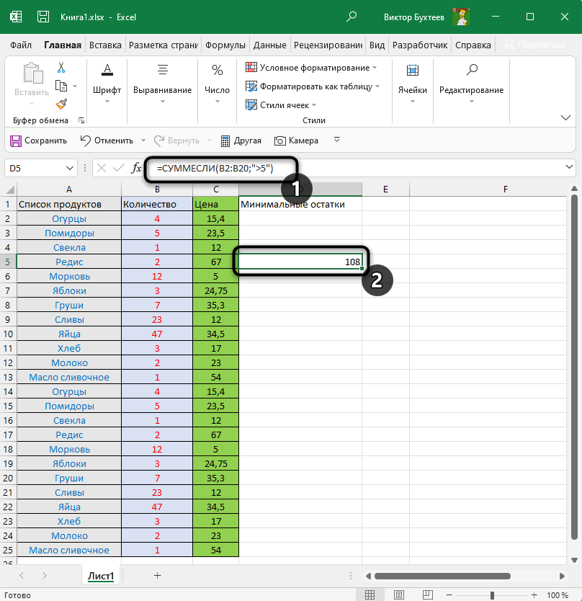The image size is (582, 601).
Task: Click the Сохранить quick access button
Action: [x=39, y=141]
